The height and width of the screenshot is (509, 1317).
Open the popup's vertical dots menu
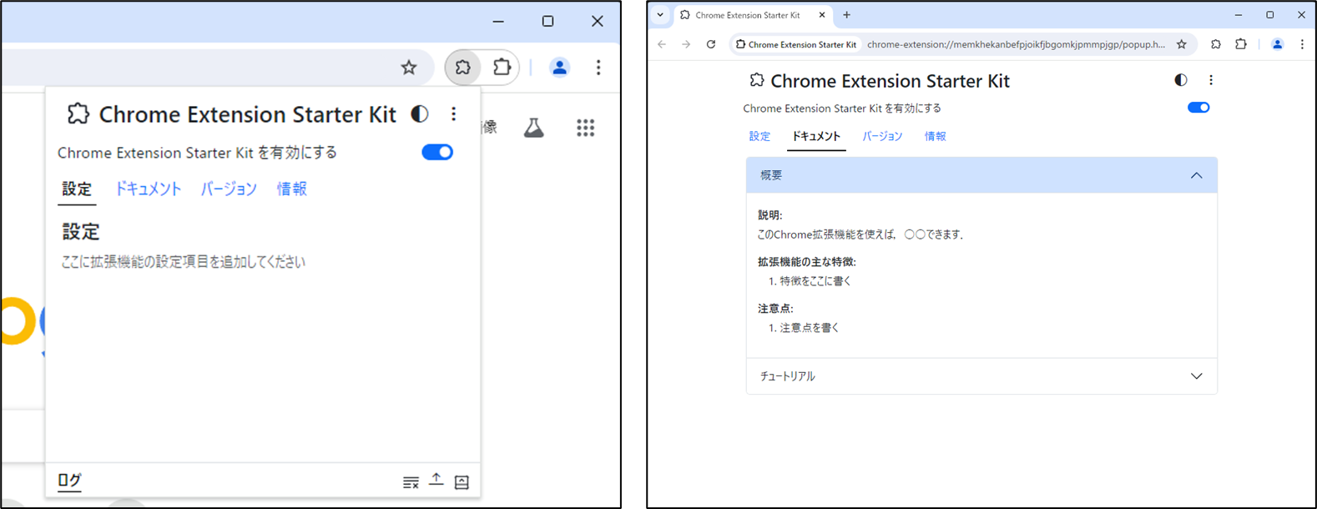click(x=453, y=114)
